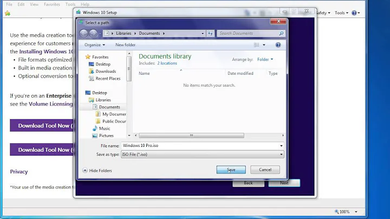Screen dimensions: 390x219
Task: Click the Internet Explorer help question icon
Action: tap(354, 13)
